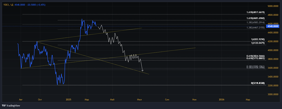
Task: Click the 1.382(4467.2155) Fibonacci label
Action: click(255, 27)
